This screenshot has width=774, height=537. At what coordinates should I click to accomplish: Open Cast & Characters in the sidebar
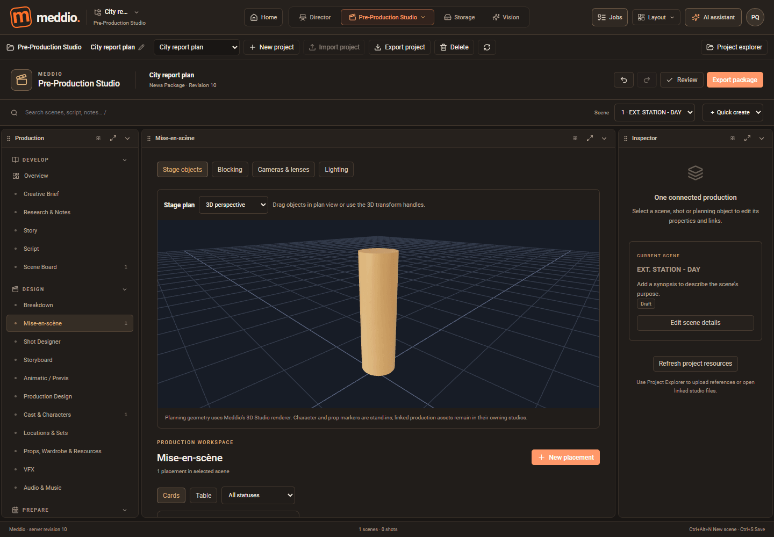70,415
